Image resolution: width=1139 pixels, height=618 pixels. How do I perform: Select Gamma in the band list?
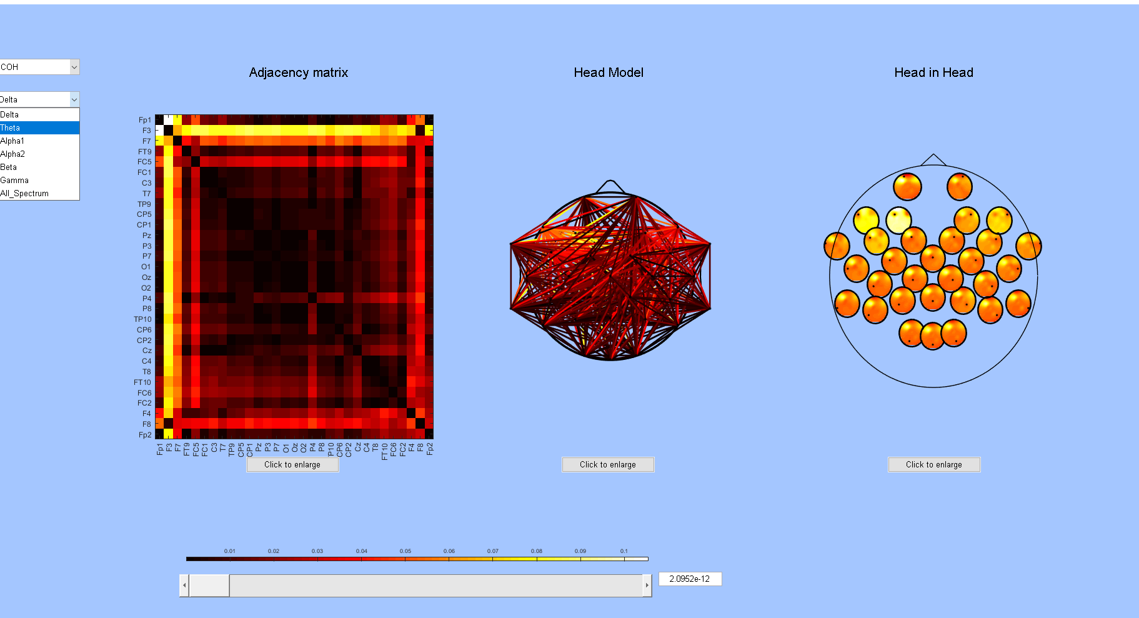tap(39, 180)
